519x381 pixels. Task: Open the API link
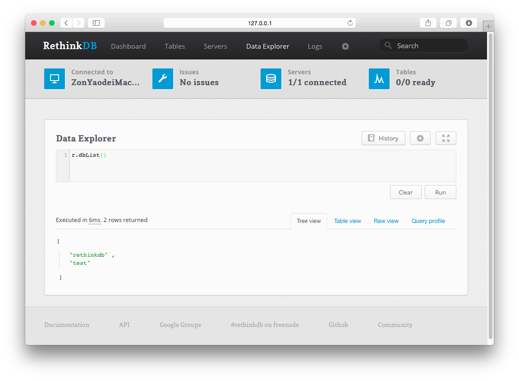point(124,325)
